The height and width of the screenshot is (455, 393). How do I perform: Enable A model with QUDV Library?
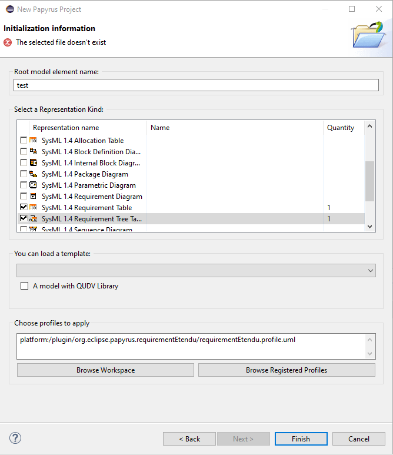(x=24, y=286)
